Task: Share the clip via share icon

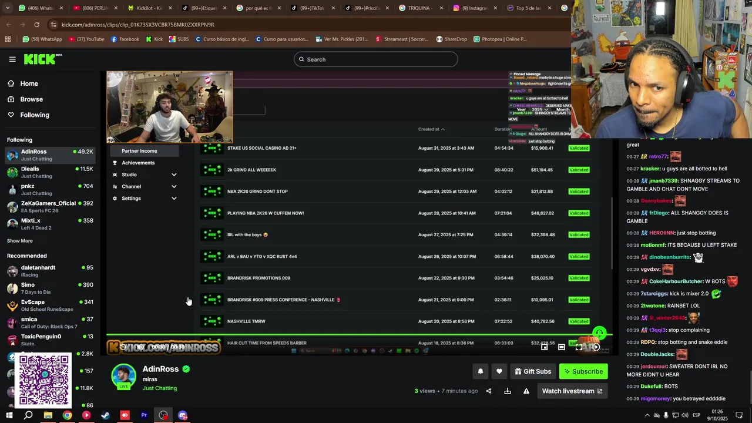Action: 489,391
